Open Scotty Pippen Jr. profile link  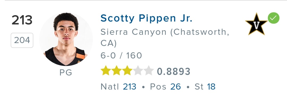146,19
